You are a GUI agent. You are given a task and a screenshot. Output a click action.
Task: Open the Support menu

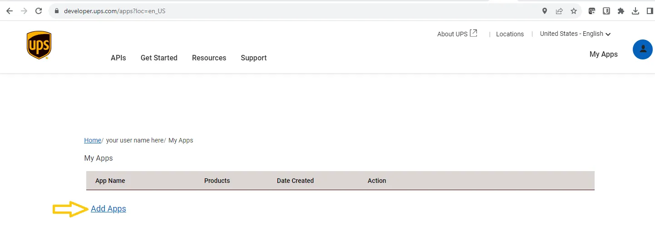point(254,58)
